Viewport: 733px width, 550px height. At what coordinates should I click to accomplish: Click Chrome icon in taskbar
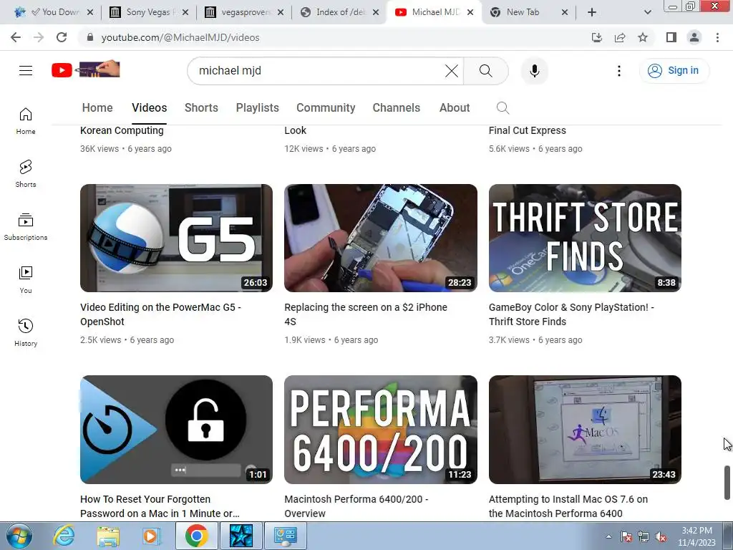coord(196,536)
